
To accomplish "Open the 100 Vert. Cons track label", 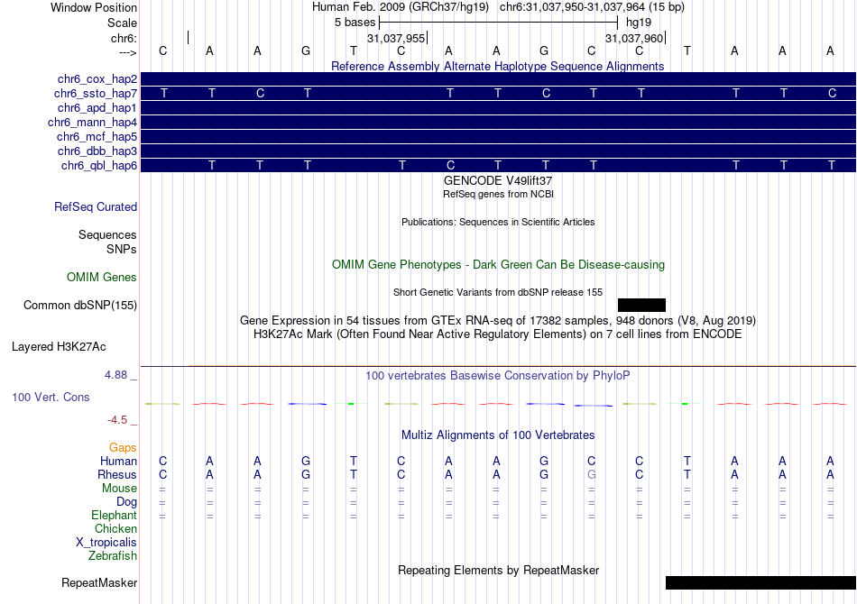I will (51, 397).
